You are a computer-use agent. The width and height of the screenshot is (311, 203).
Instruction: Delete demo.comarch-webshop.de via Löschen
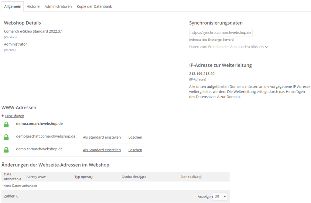point(135,150)
